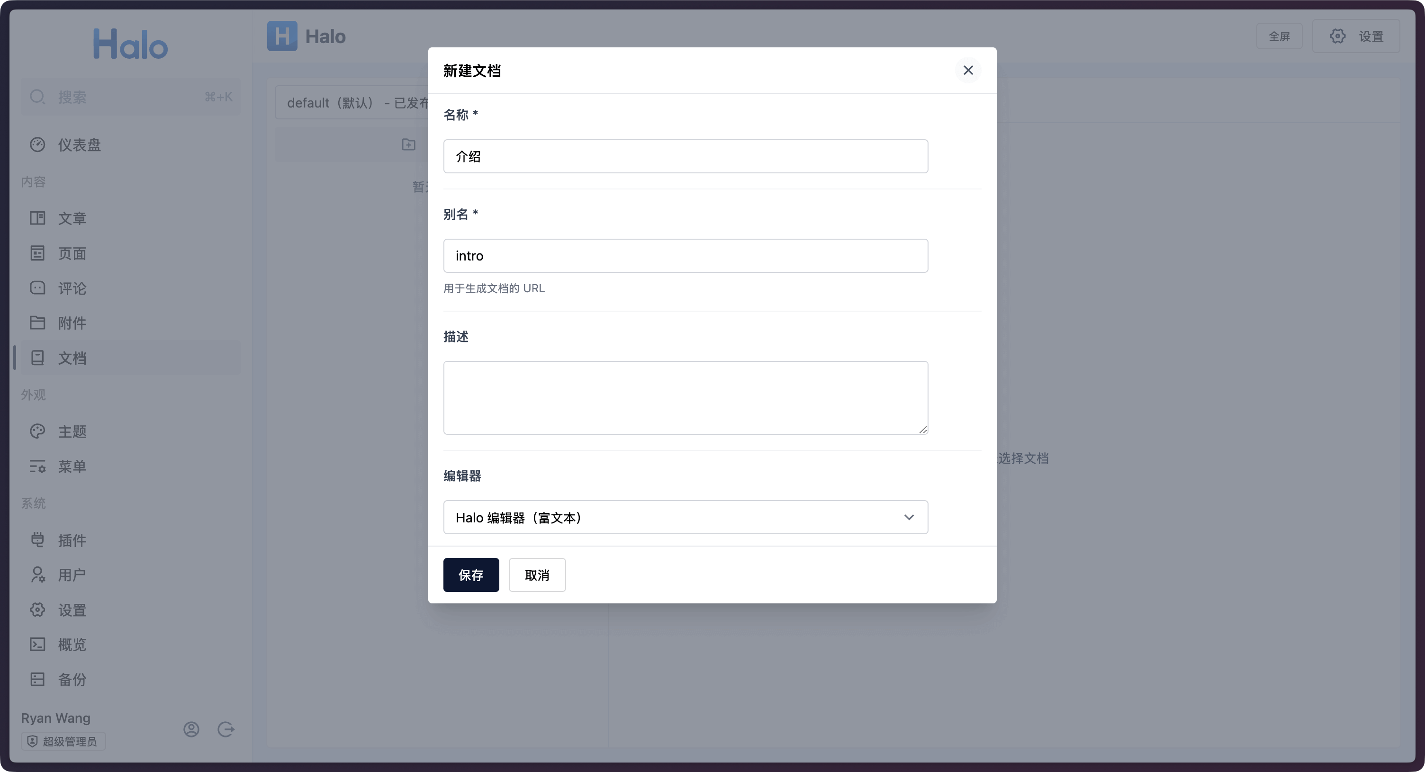Open 主题 in the sidebar

[131, 431]
